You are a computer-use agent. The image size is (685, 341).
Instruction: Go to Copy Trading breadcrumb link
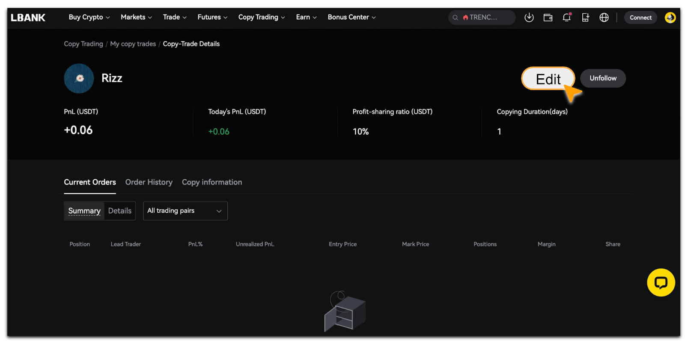[x=83, y=44]
